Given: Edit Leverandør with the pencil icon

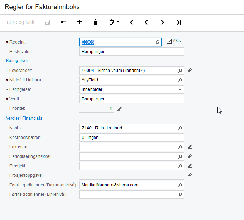Looking at the screenshot, I should pyautogui.click(x=189, y=71).
